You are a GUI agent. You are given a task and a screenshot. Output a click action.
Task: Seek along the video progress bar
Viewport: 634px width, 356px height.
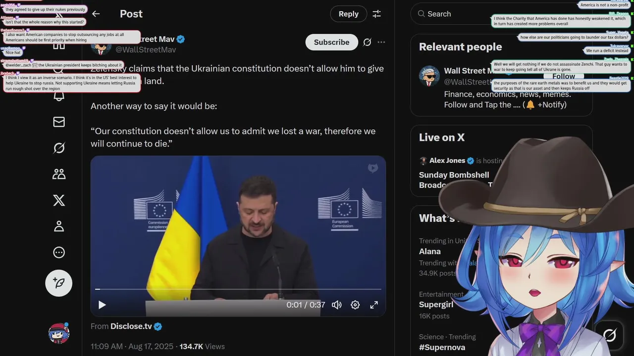pos(238,289)
